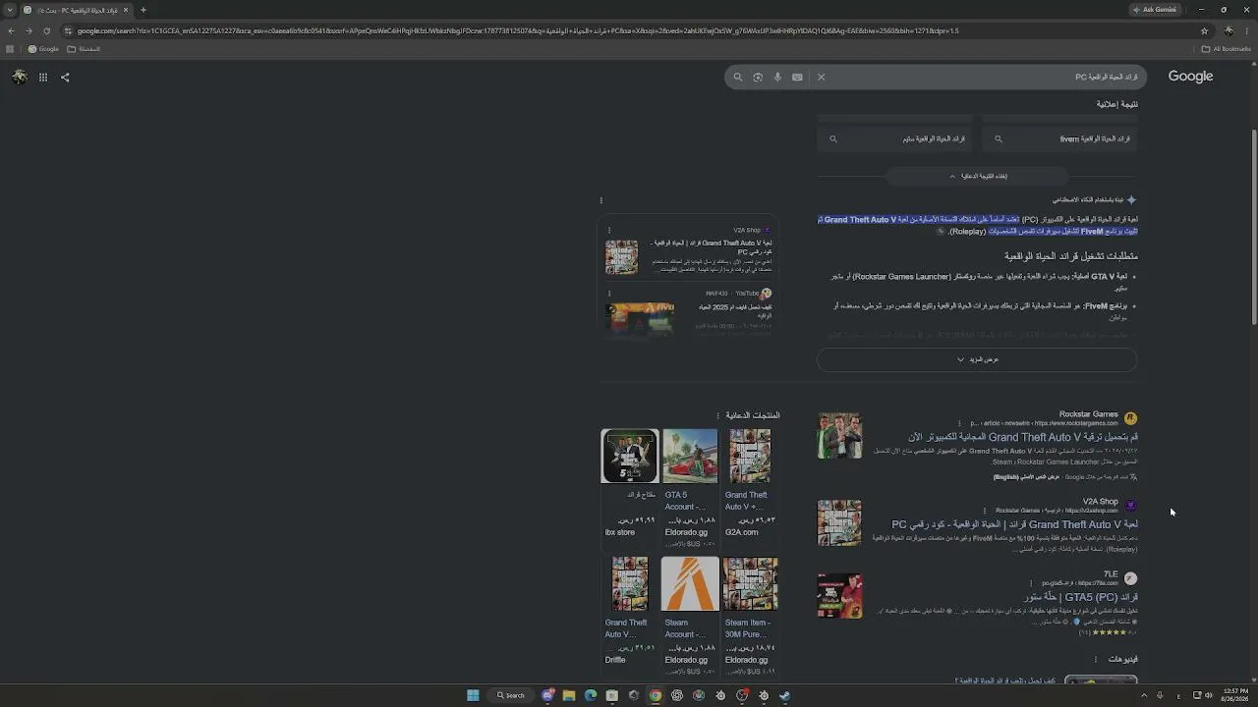Start voice search with the microphone icon
The width and height of the screenshot is (1258, 707).
coord(777,77)
